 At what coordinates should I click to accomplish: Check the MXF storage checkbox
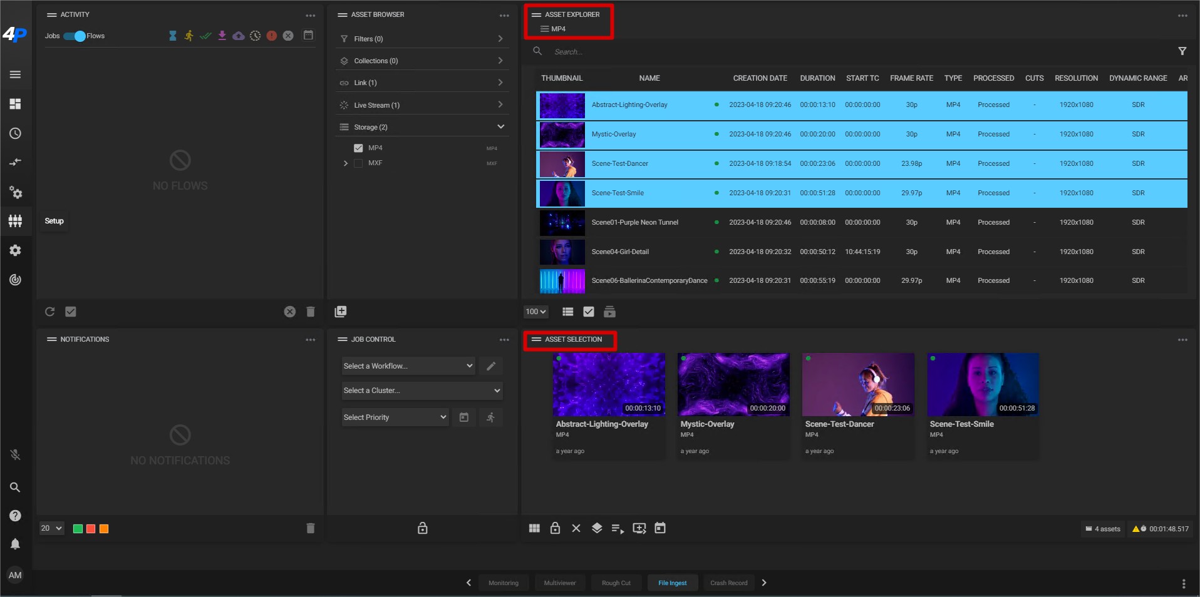pos(358,163)
